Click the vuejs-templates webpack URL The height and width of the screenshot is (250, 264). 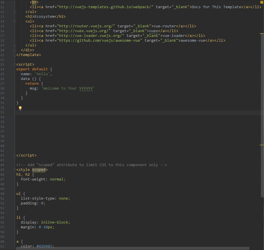pos(105,7)
